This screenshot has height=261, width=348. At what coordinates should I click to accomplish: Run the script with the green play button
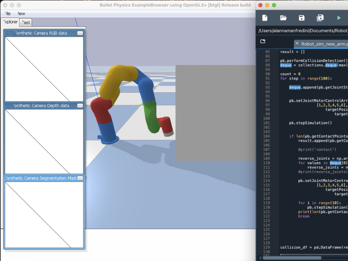(x=338, y=18)
